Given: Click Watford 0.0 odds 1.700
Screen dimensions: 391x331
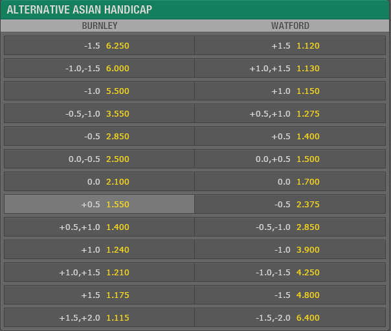Looking at the screenshot, I should pos(290,182).
